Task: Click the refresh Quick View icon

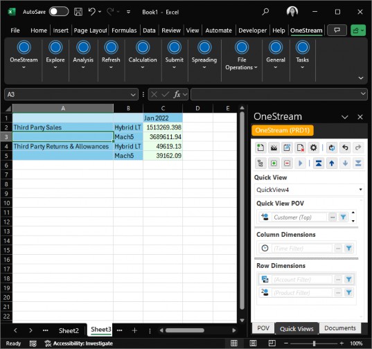Action: tap(332, 147)
